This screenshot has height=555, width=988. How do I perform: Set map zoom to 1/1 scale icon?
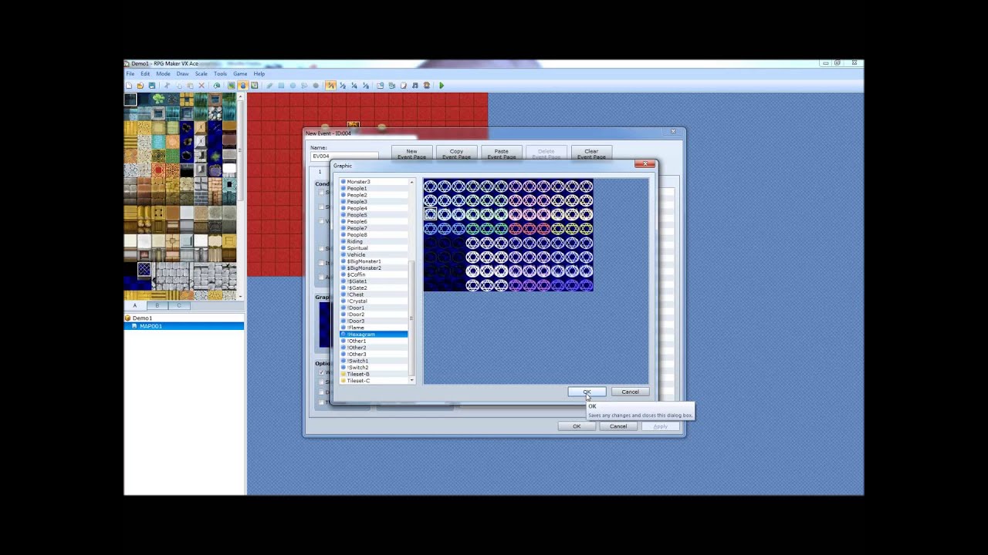(330, 86)
